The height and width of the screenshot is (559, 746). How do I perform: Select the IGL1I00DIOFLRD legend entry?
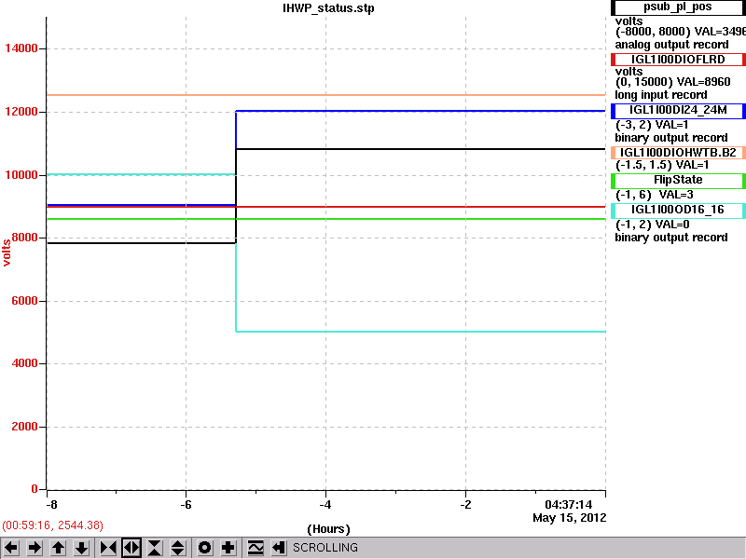click(x=678, y=60)
